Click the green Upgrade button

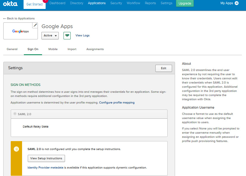(x=185, y=3)
